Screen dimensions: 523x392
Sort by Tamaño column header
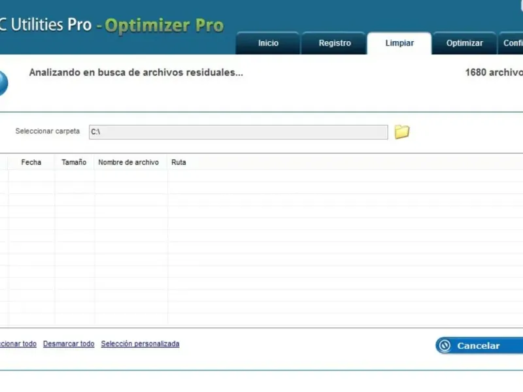74,162
